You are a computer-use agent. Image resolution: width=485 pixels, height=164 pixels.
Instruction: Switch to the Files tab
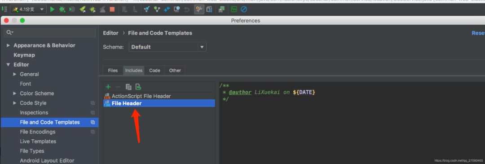[113, 71]
